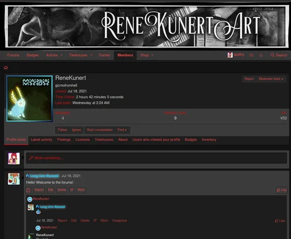Open the Inventory tab

(209, 140)
